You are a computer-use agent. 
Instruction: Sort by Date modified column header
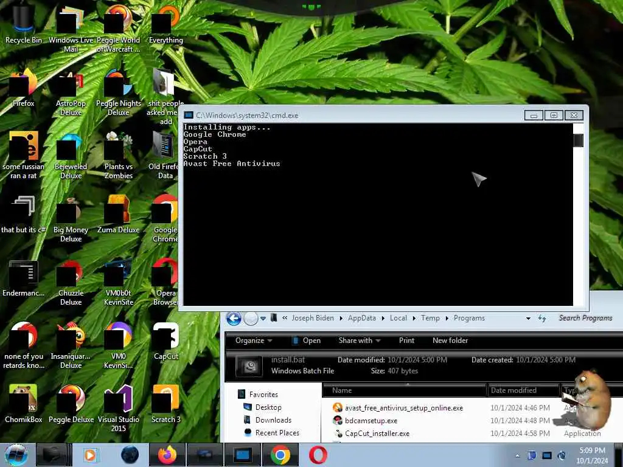pos(523,390)
